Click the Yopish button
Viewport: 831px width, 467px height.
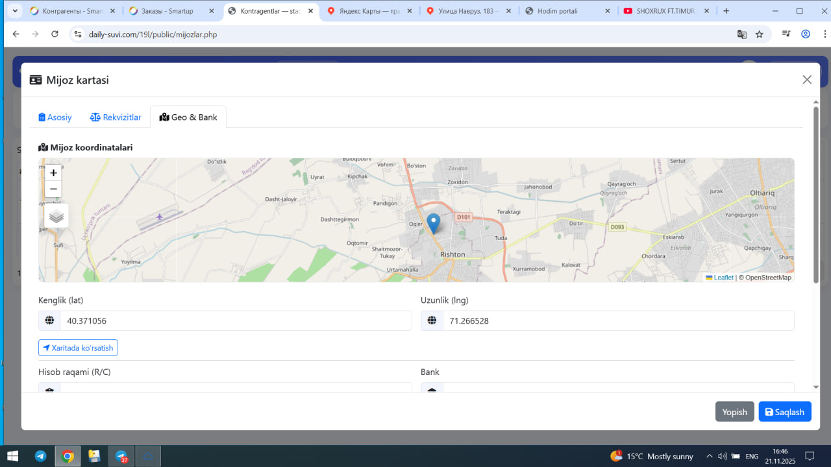(735, 412)
